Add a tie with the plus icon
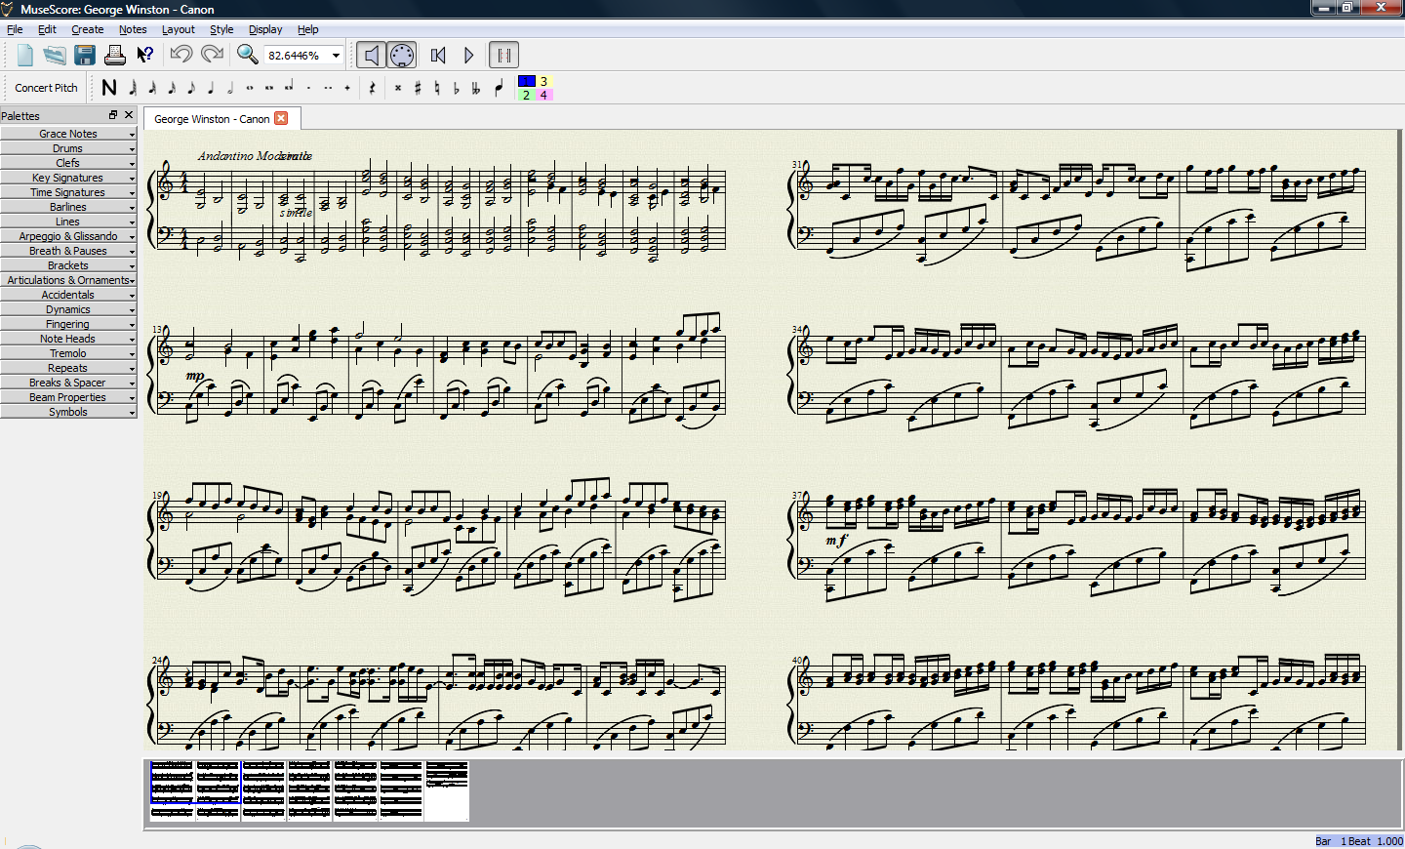This screenshot has height=849, width=1405. (x=347, y=88)
